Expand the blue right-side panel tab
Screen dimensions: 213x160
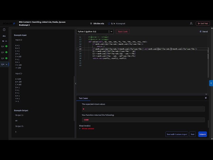coord(211,83)
